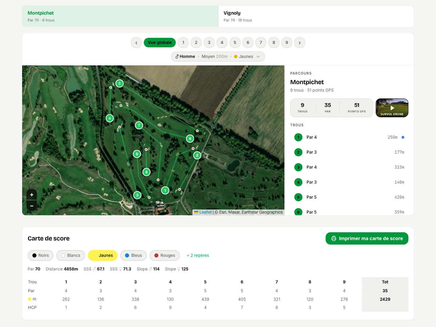Viewport: 436px width, 327px height.
Task: Select hole 6 Par 5 359m in list
Action: click(349, 211)
